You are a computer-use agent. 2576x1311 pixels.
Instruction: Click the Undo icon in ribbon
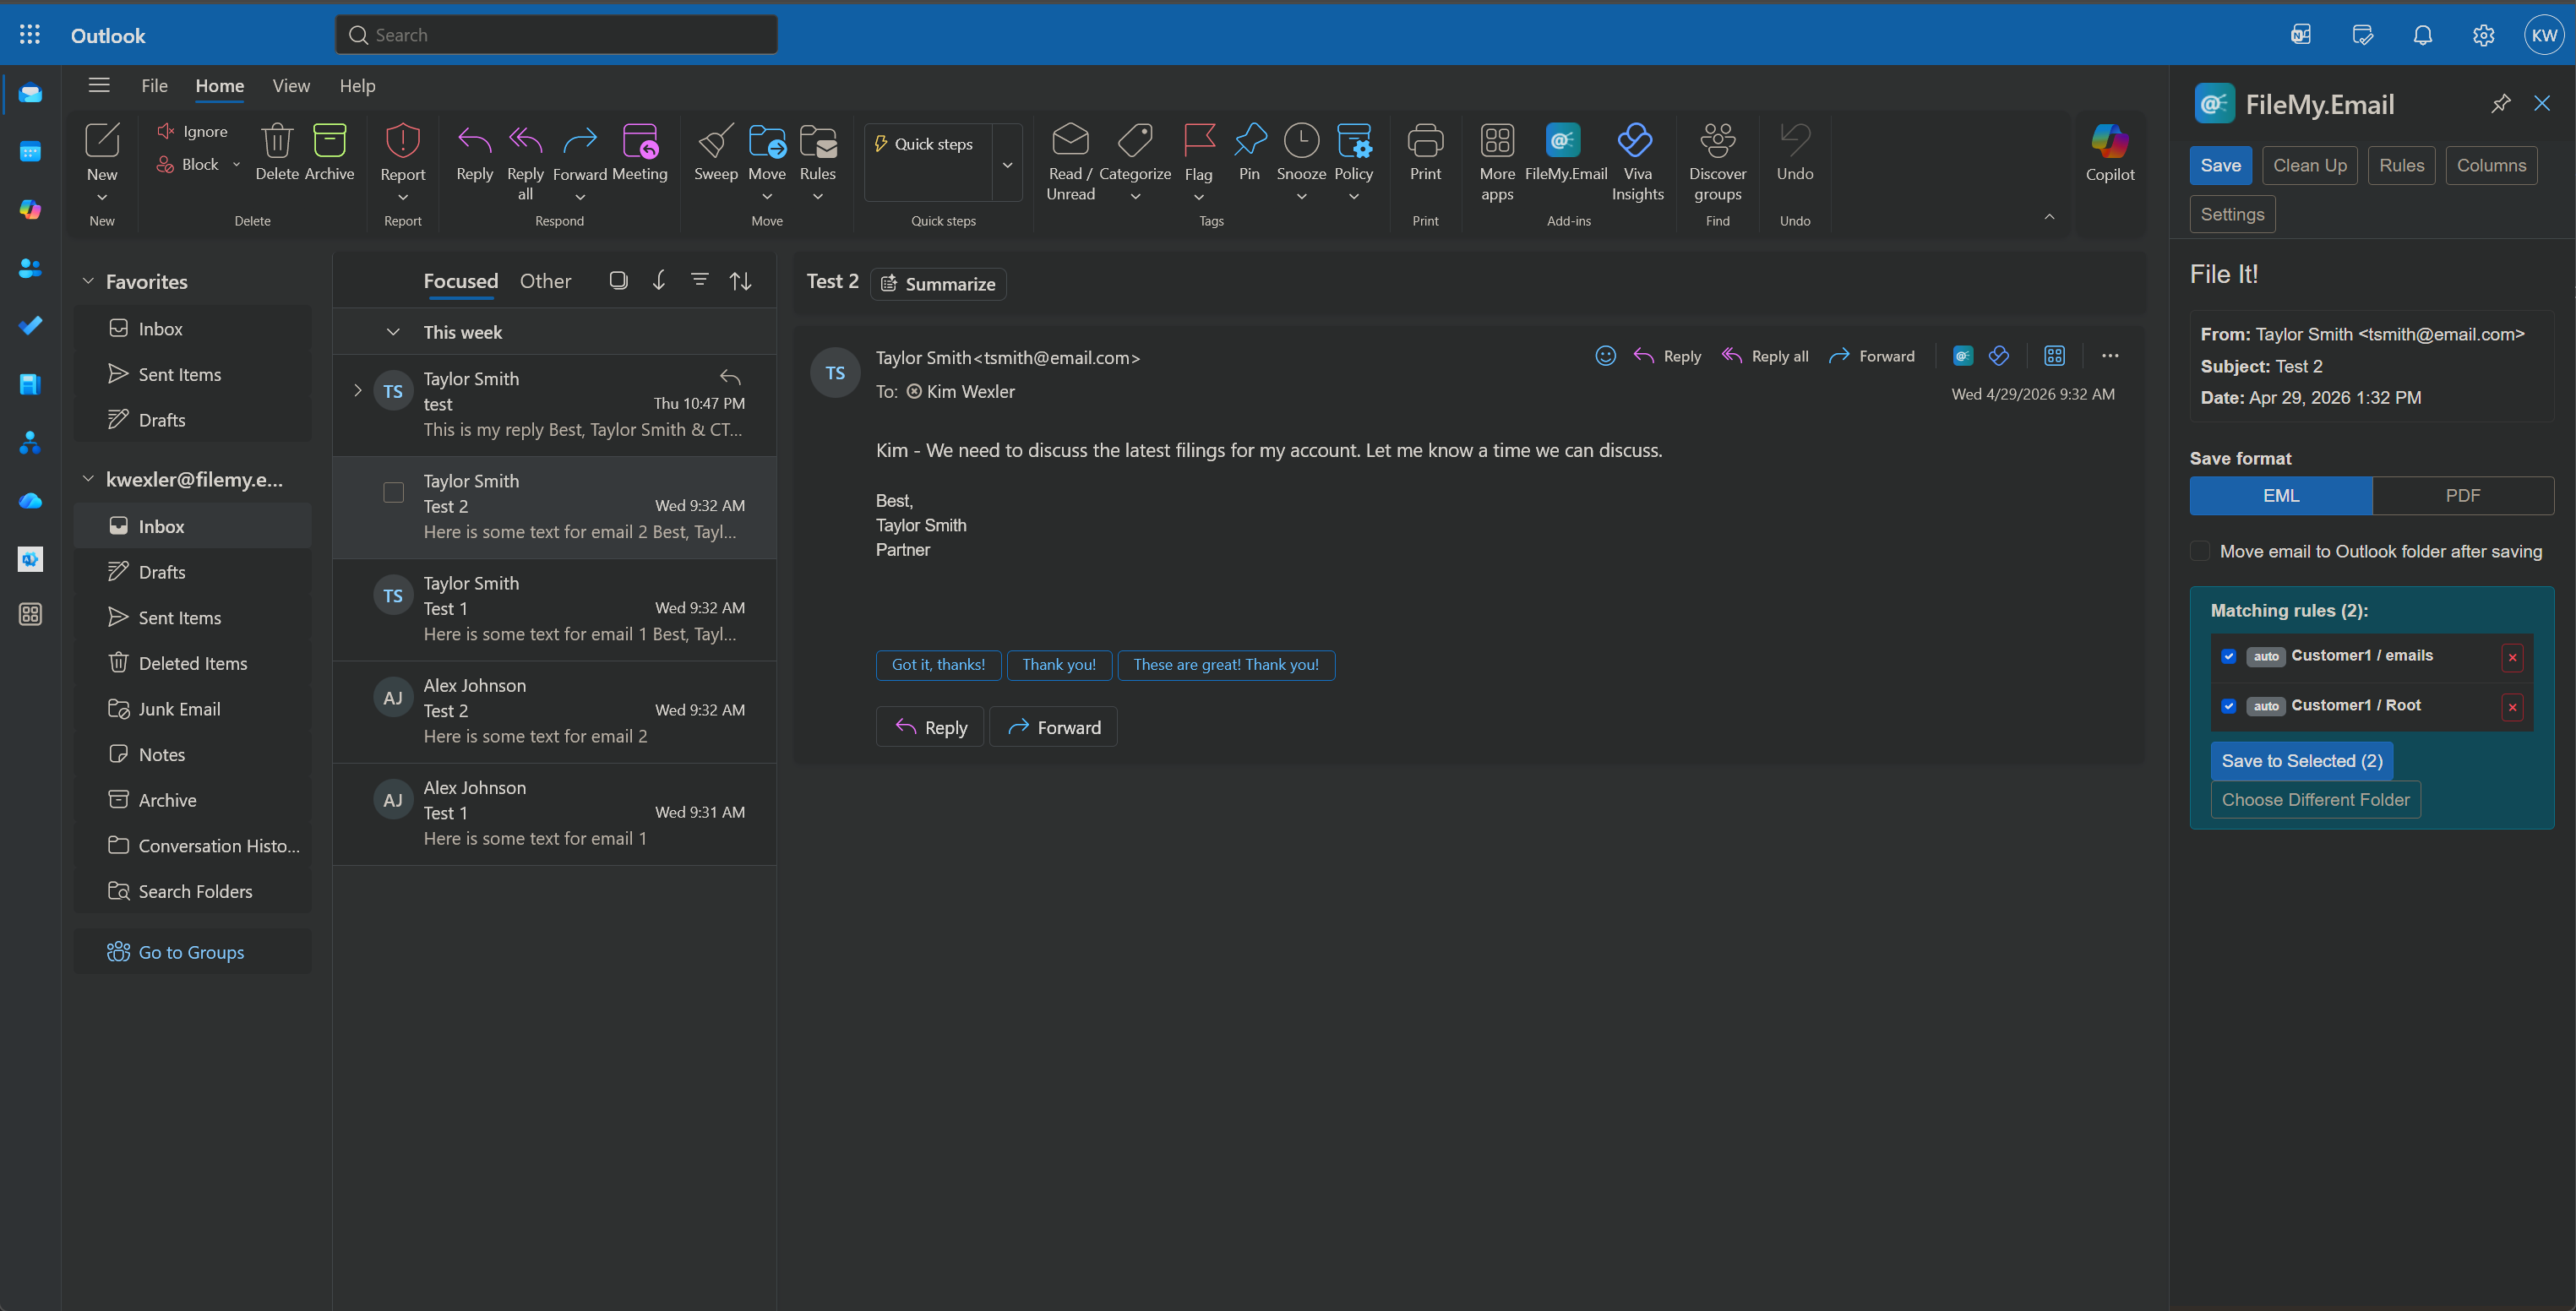(x=1795, y=141)
